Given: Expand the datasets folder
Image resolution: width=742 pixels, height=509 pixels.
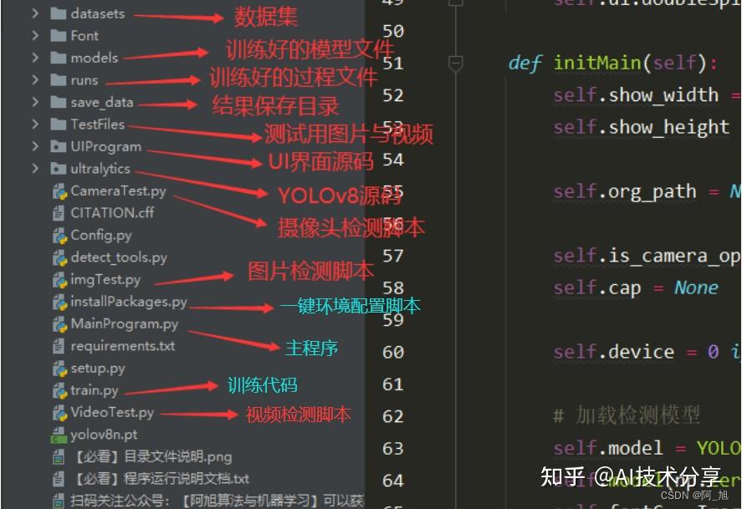Looking at the screenshot, I should [x=35, y=13].
